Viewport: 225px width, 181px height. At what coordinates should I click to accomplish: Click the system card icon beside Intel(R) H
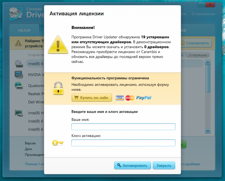[19, 113]
